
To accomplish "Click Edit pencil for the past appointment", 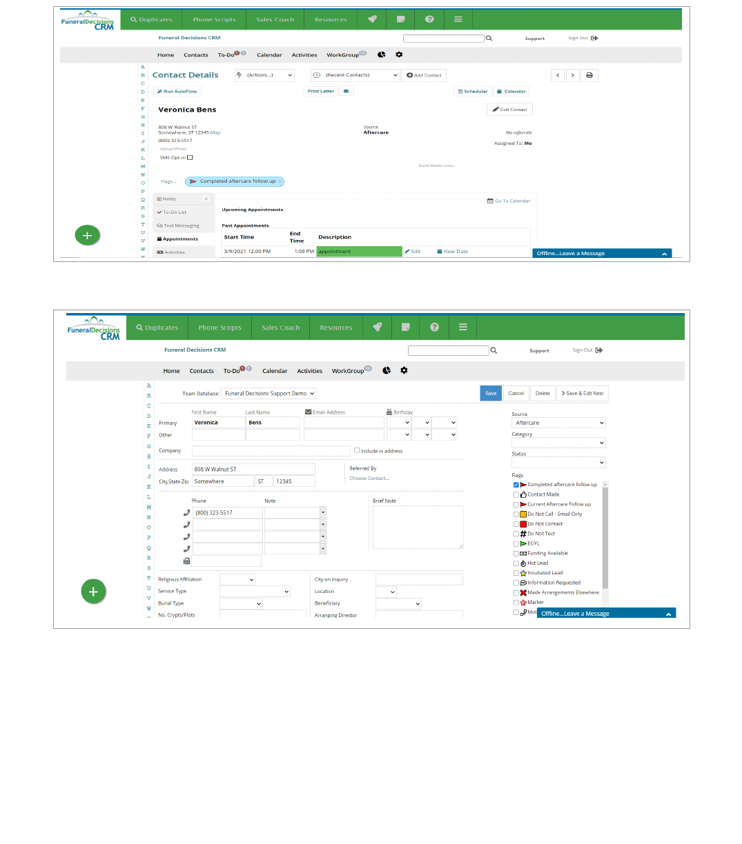I will [413, 252].
